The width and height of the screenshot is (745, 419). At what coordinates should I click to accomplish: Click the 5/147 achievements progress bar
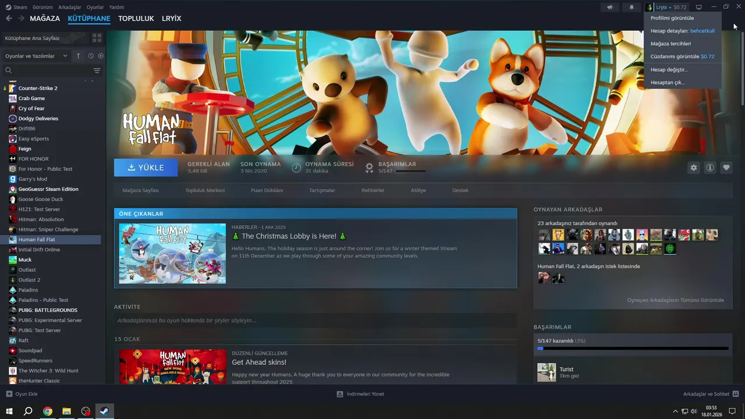[633, 349]
